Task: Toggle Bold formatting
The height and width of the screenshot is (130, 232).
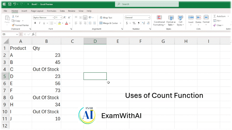Action: pyautogui.click(x=35, y=23)
